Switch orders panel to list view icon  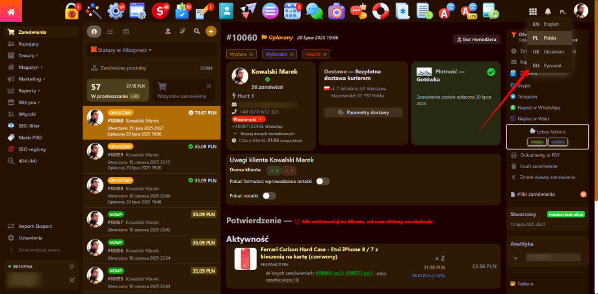[x=110, y=32]
